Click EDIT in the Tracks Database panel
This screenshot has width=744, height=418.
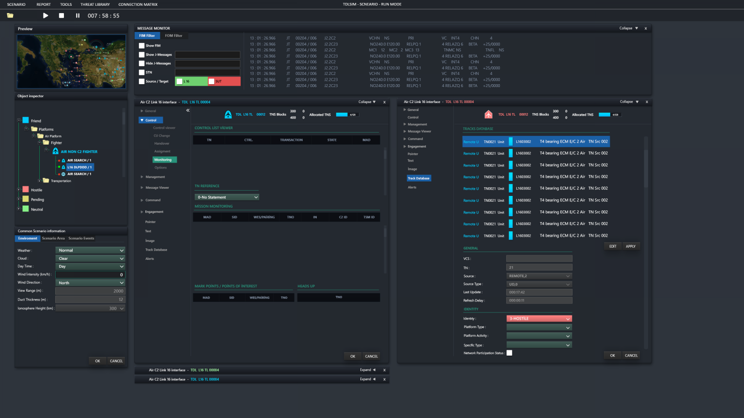coord(612,246)
